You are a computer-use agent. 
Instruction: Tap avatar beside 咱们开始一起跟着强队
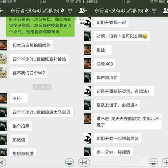click(x=87, y=138)
